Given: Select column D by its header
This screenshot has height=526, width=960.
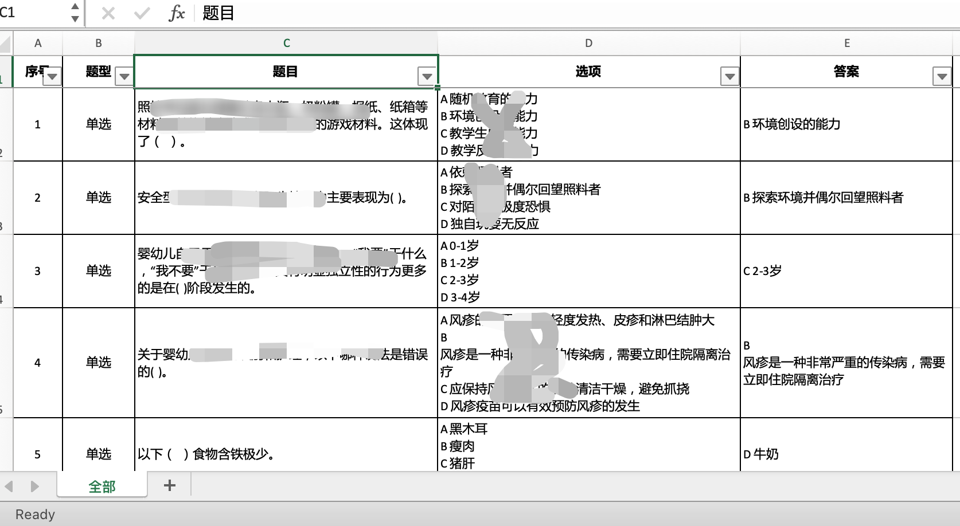Looking at the screenshot, I should pos(588,43).
